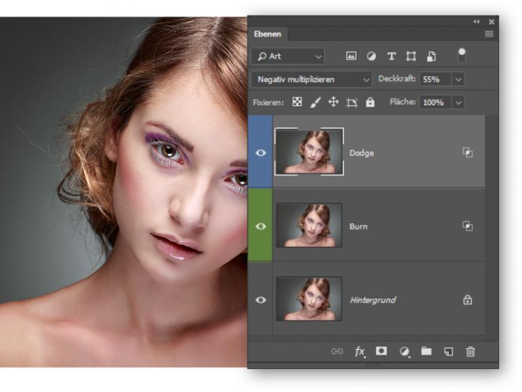Filter layers by adjustment layer icon
This screenshot has width=522, height=392.
(372, 56)
